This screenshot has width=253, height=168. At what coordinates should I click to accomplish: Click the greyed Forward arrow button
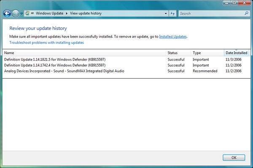(16, 13)
